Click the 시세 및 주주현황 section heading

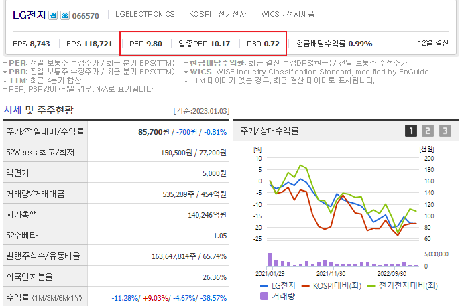39,110
